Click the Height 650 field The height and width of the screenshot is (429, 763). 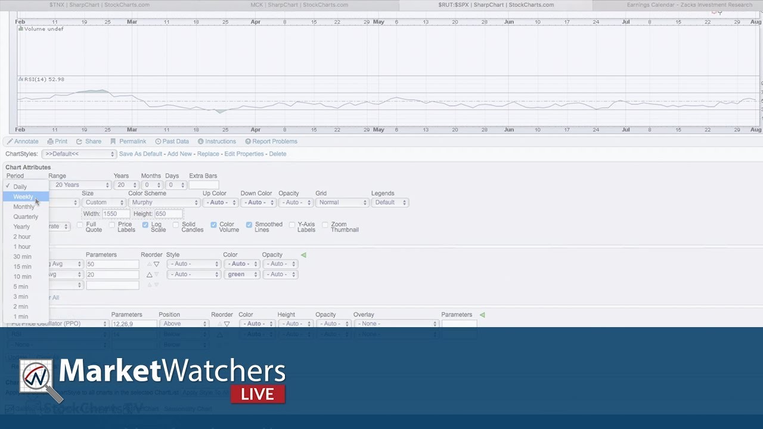[x=168, y=214]
